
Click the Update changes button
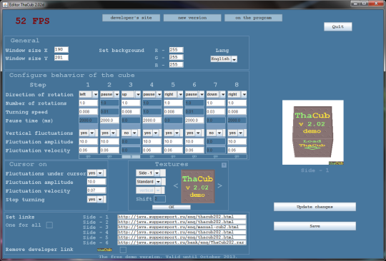pos(315,207)
